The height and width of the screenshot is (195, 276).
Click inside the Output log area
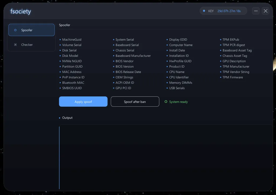point(166,158)
